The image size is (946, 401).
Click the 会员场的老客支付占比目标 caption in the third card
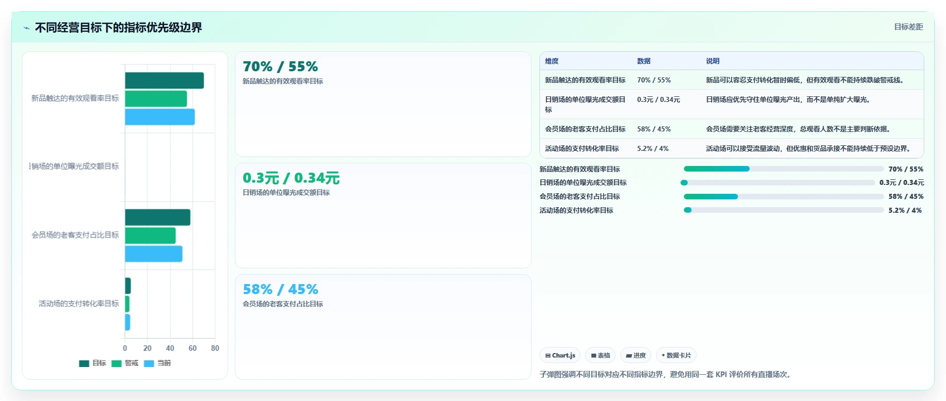[x=283, y=304]
